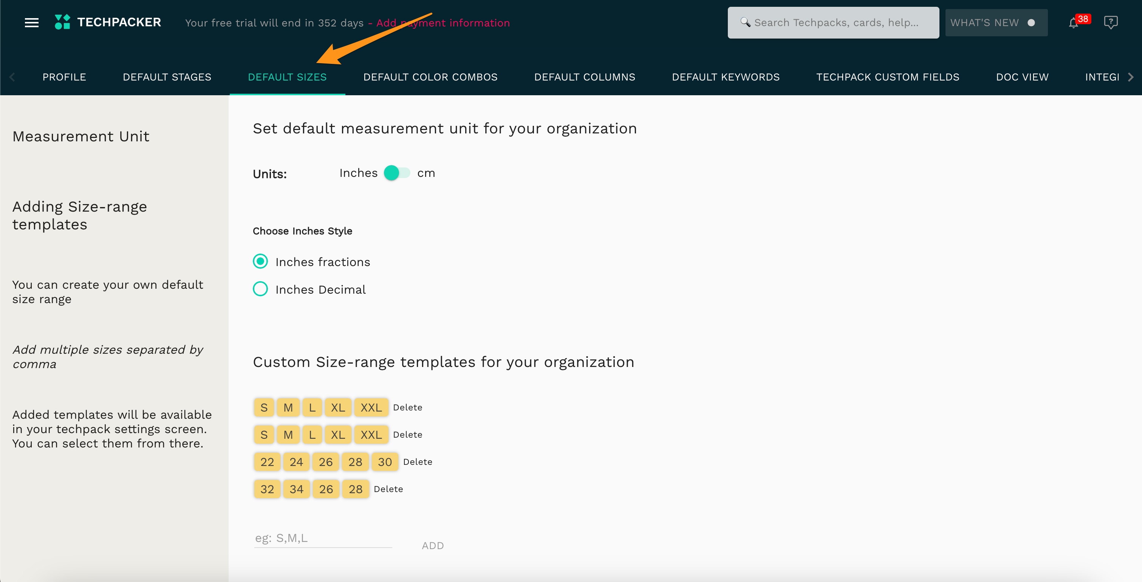This screenshot has width=1142, height=582.
Task: Click the What's New indicator dot
Action: (x=1031, y=23)
